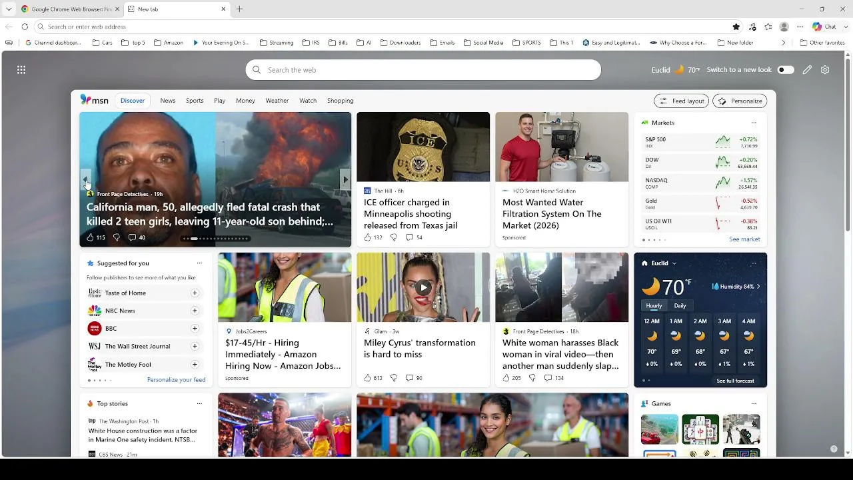Expand Humidity 84% details chevron

(x=758, y=287)
